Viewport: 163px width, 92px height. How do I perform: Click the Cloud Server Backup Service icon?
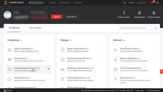pos(62,69)
